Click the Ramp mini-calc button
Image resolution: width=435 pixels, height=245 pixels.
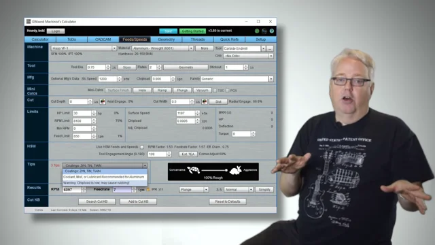162,91
